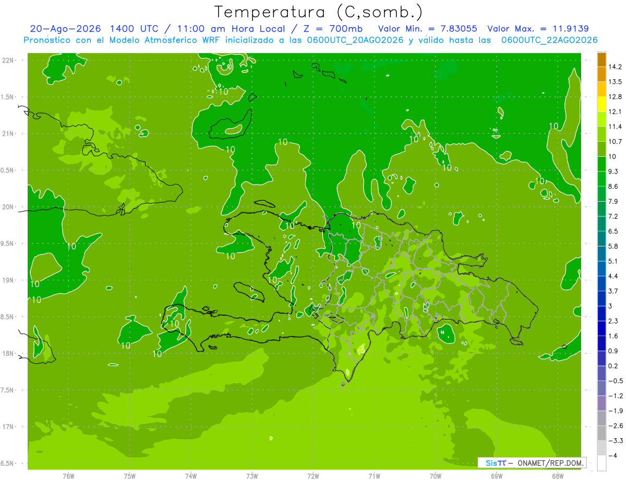Click the 8.6 color legend value

coord(613,187)
